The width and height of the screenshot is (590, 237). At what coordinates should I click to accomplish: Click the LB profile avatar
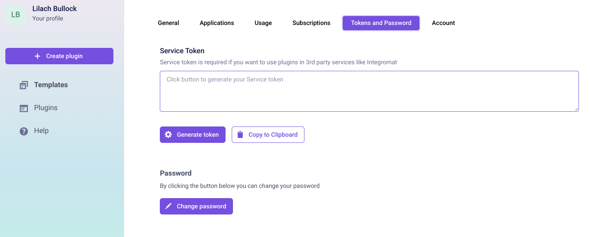[16, 15]
